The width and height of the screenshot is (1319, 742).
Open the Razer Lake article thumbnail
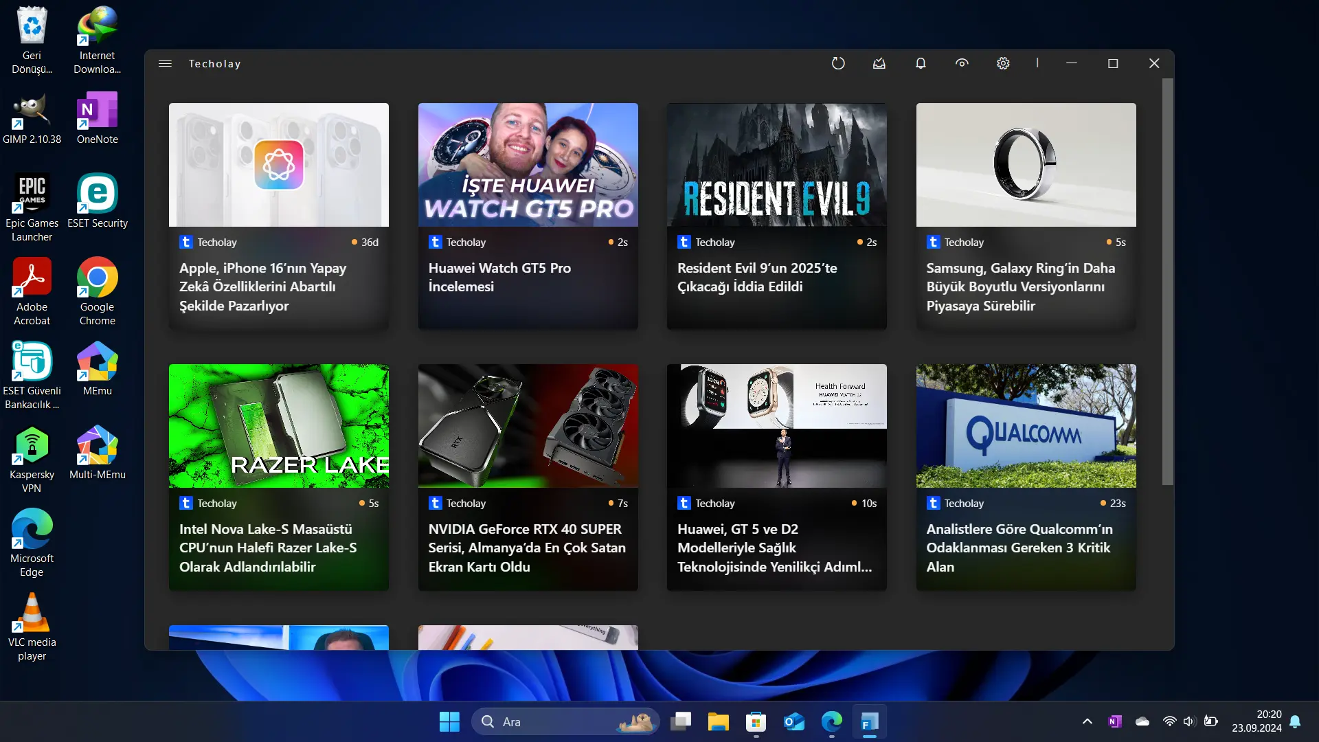pos(279,426)
